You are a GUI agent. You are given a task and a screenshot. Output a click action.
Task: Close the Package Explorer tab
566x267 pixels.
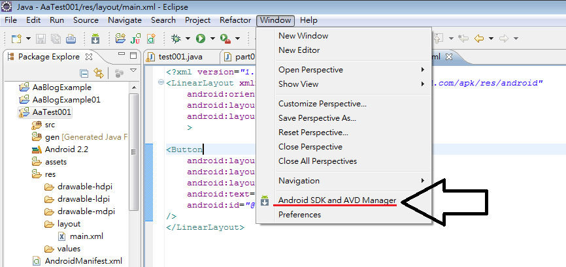click(x=88, y=57)
